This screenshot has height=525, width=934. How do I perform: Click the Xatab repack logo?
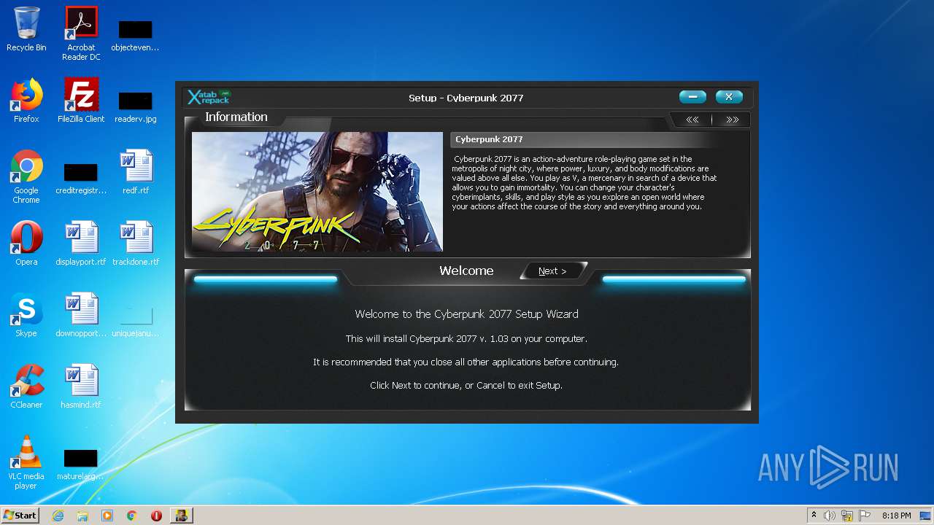[x=209, y=97]
